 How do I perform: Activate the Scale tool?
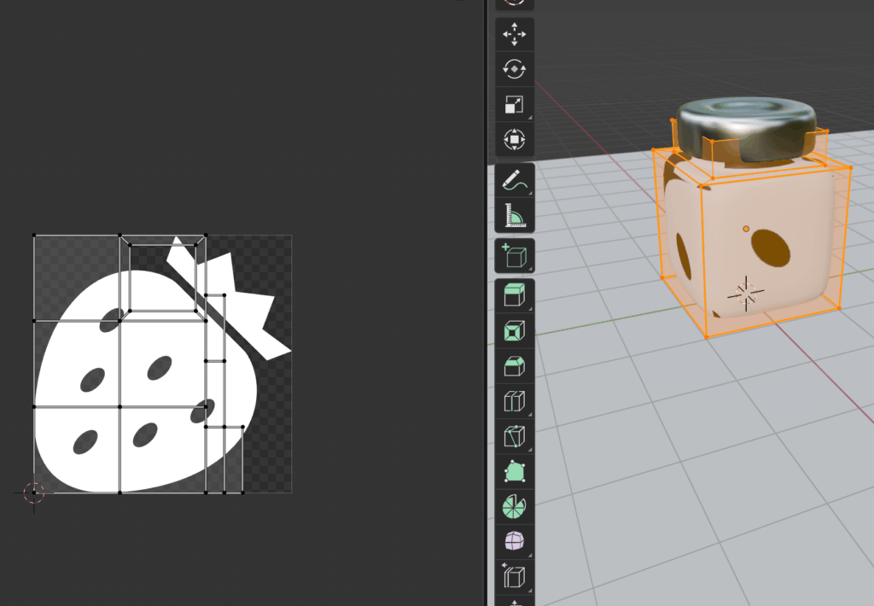click(514, 104)
